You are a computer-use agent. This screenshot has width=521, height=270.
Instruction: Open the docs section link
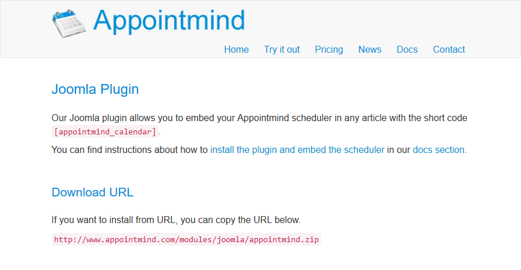439,149
